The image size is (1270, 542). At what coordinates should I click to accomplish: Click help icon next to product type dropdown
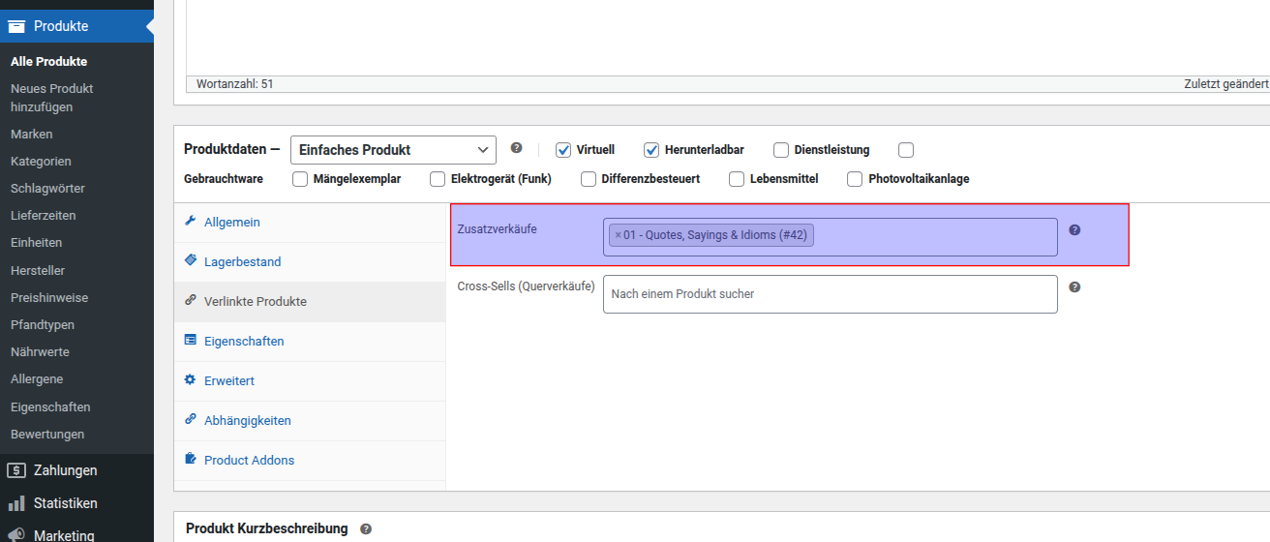tap(516, 148)
